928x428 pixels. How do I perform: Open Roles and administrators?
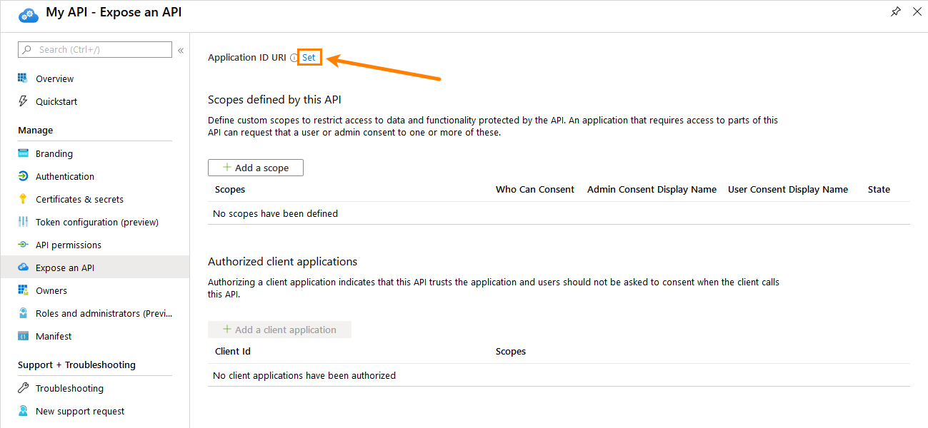coord(92,312)
